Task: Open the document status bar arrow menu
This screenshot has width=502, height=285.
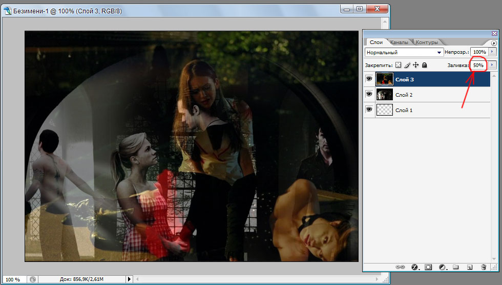Action: (129, 279)
